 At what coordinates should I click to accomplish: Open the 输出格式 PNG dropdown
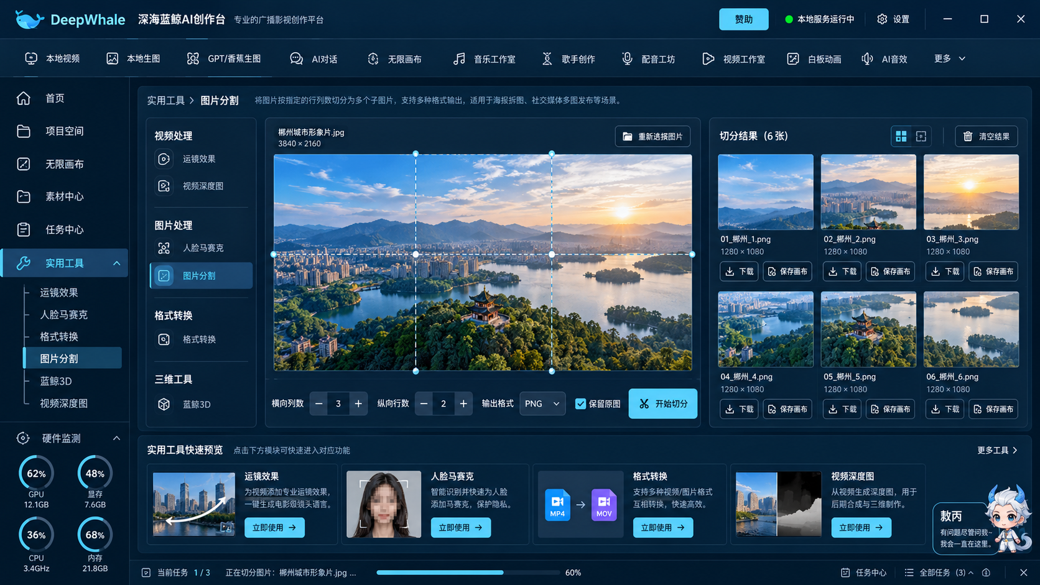tap(542, 403)
